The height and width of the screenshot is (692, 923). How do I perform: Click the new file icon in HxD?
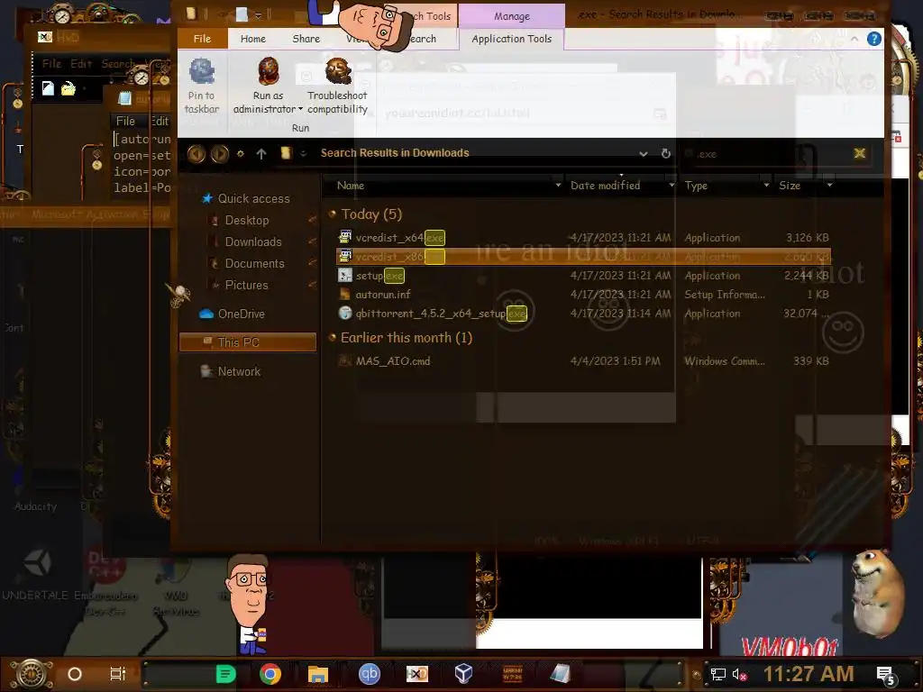point(48,89)
